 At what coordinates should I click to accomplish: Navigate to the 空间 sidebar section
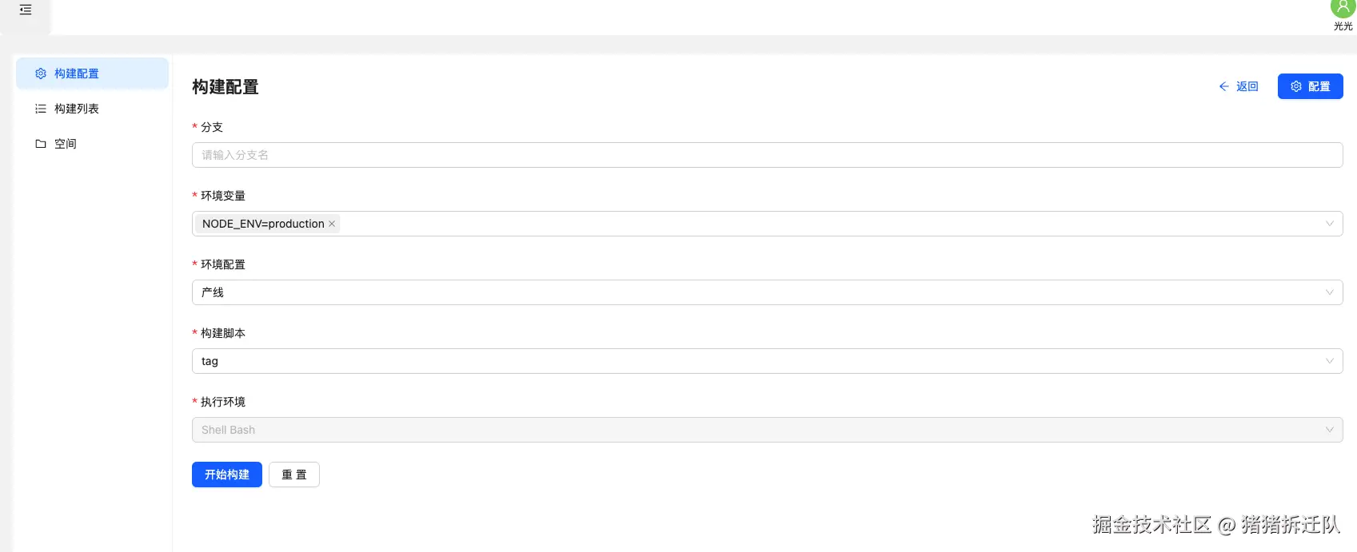click(65, 144)
